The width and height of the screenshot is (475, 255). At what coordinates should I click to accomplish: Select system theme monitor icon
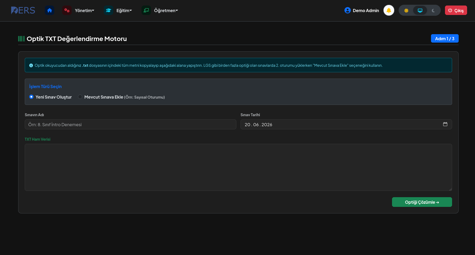(420, 11)
